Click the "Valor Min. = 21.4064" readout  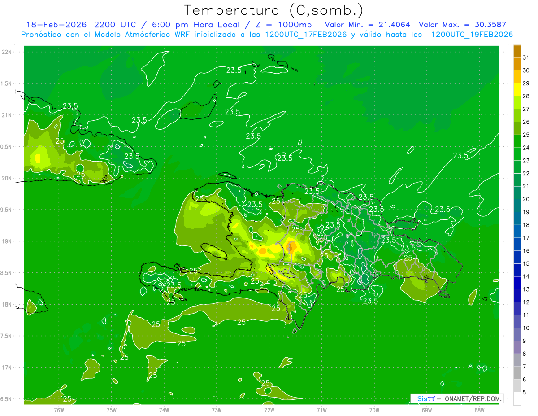(x=367, y=25)
